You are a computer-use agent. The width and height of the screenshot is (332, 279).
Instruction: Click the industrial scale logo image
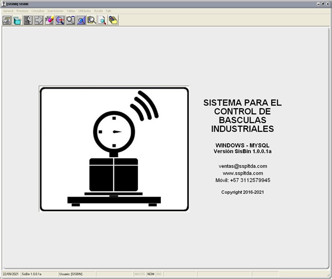tap(114, 149)
